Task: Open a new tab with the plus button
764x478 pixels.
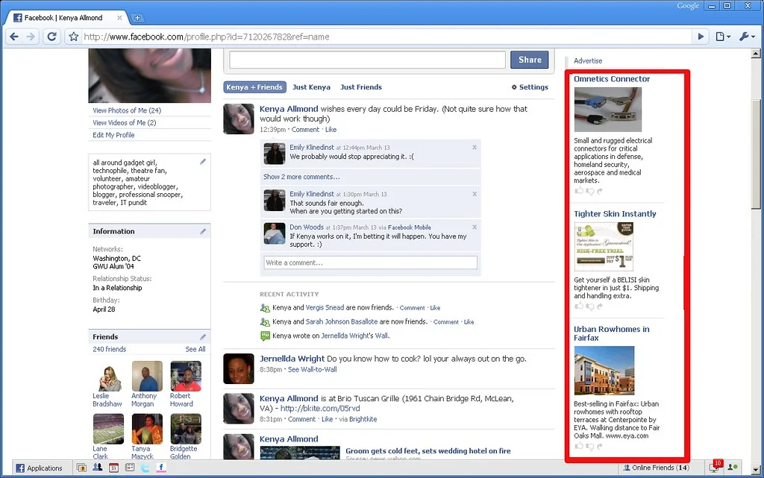Action: (x=137, y=17)
